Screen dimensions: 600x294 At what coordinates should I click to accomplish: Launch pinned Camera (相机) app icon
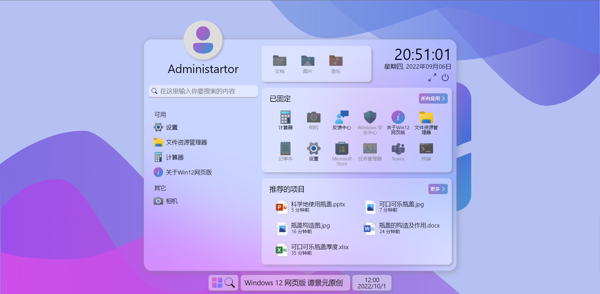314,117
